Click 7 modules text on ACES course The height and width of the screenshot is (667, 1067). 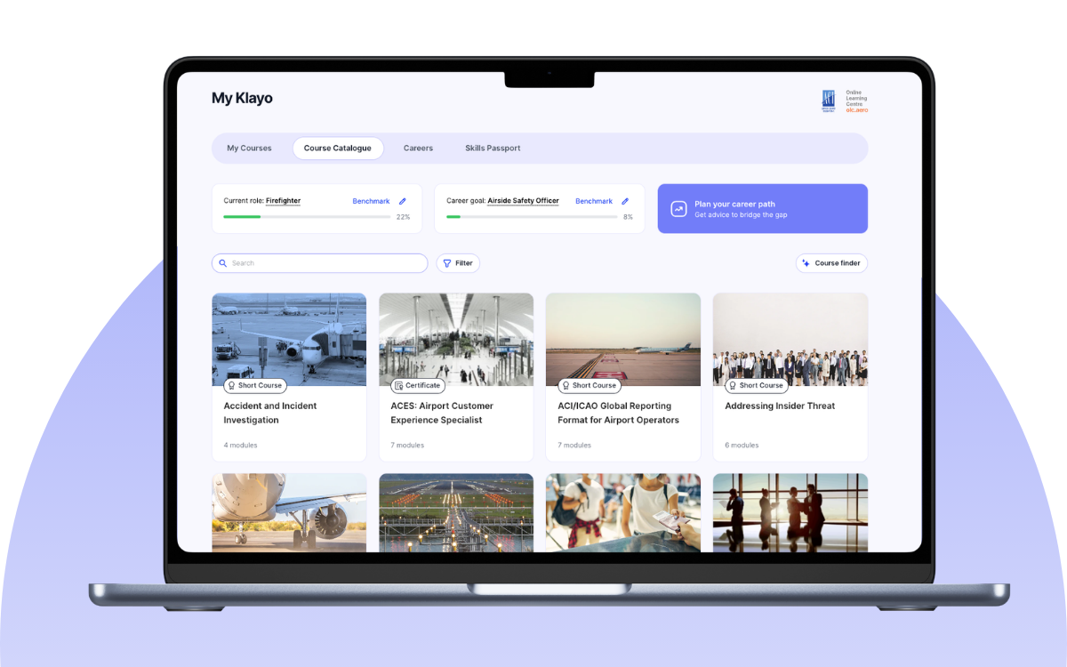pyautogui.click(x=407, y=445)
